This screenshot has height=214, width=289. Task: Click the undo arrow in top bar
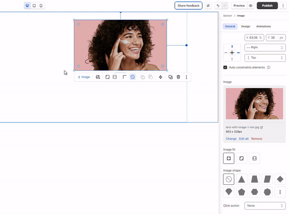click(217, 6)
